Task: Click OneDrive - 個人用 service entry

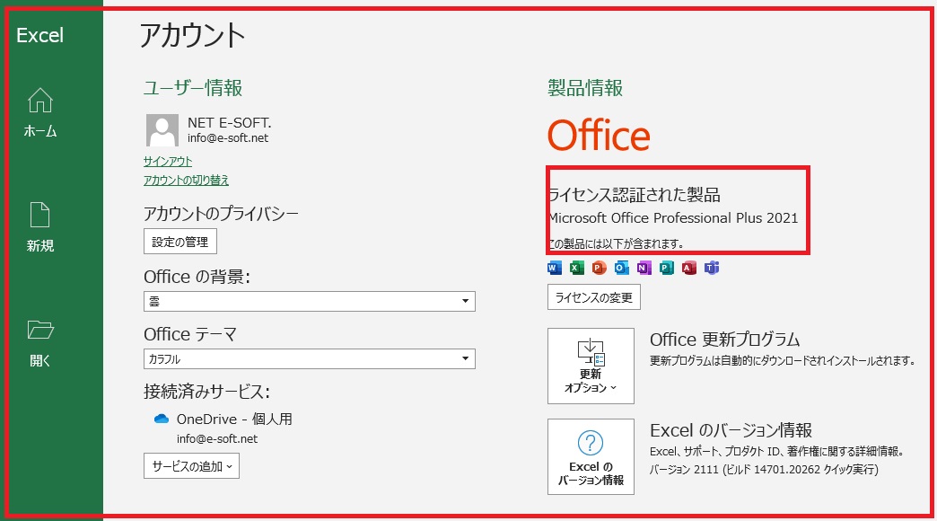Action: 234,419
